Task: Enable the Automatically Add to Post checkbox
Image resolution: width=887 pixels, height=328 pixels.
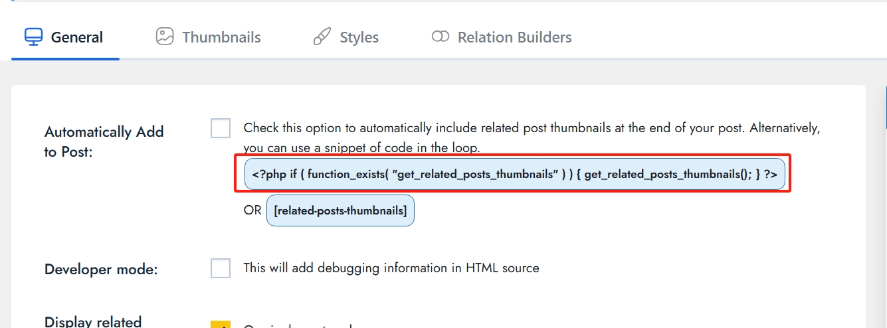Action: 221,128
